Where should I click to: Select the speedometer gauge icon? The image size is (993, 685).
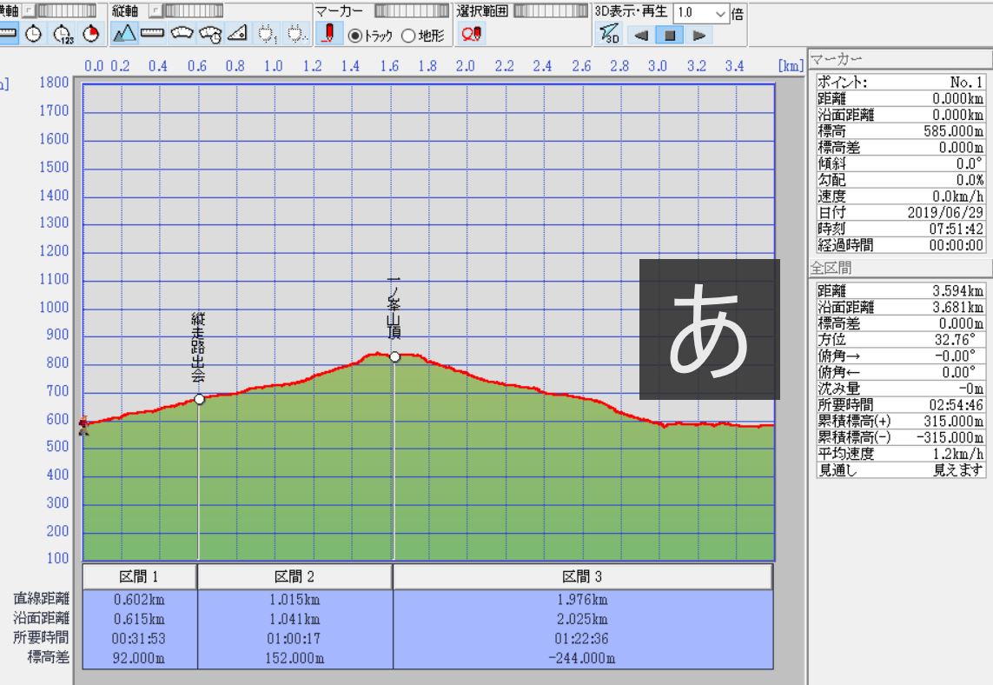182,34
